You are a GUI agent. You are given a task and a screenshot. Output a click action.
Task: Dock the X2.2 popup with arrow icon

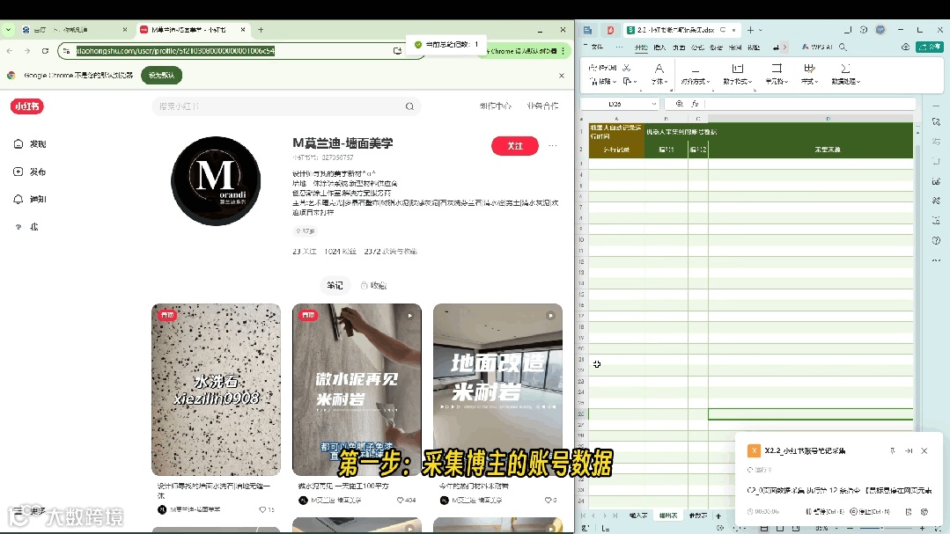click(909, 451)
